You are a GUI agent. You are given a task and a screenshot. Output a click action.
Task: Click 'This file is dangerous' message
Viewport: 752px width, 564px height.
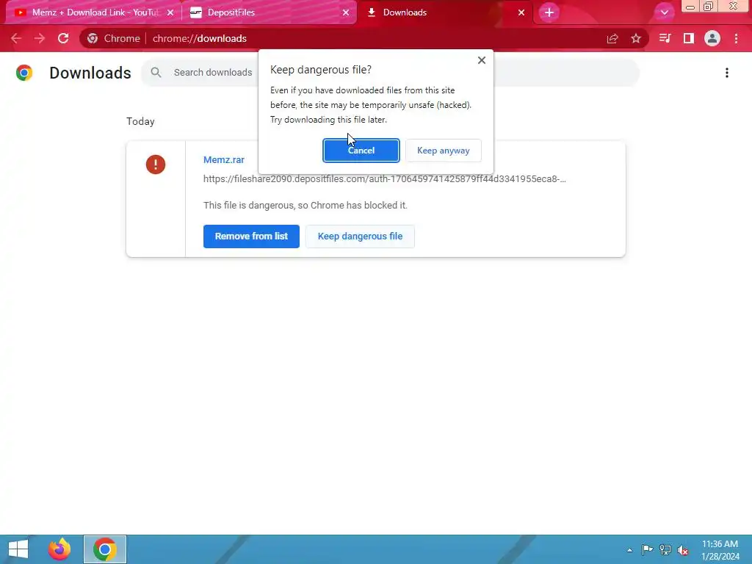[305, 206]
